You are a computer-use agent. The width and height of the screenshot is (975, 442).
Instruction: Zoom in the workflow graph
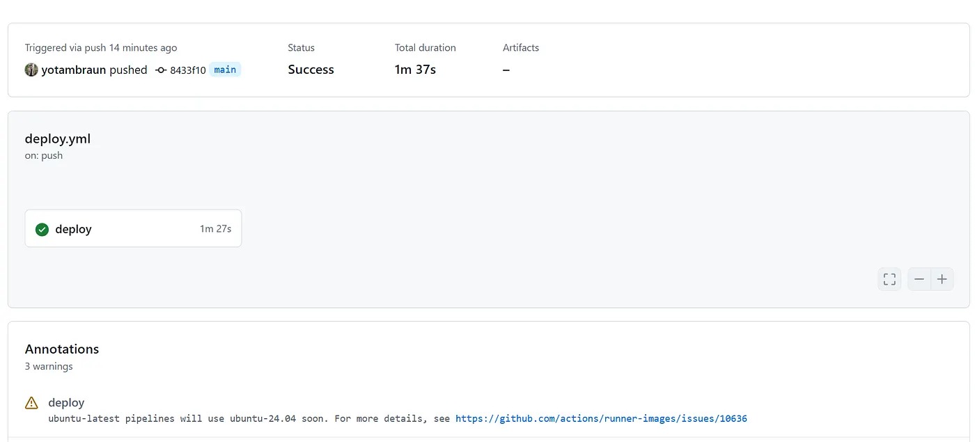[942, 279]
